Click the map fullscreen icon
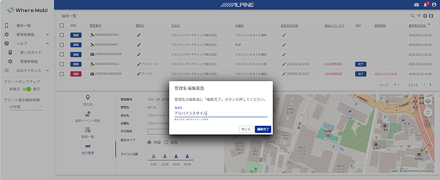 428,113
